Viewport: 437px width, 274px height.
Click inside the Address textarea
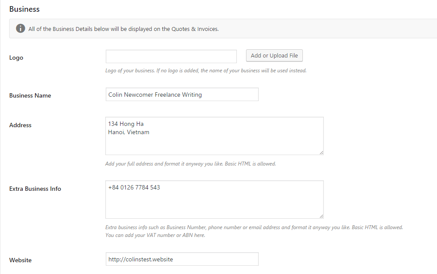pos(214,136)
